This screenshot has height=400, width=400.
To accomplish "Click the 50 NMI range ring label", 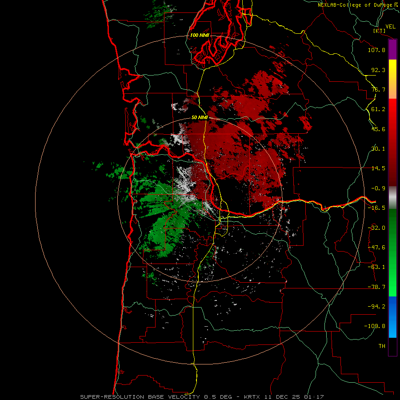I will [x=200, y=118].
